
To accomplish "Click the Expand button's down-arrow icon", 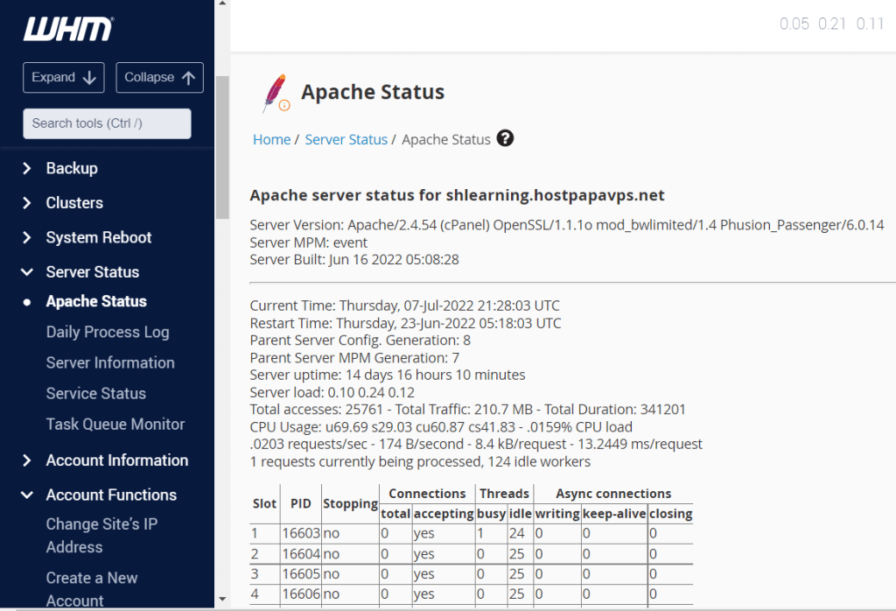I will pyautogui.click(x=87, y=77).
